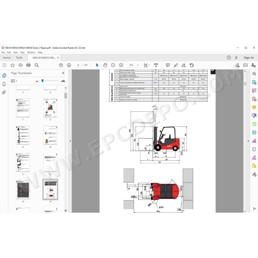Open the Find text magnifier
258x258 pixels.
[36, 65]
